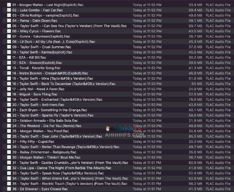
Task: Select the FLAC icon beside Luke Combs Fast Car
Action: (9, 10)
